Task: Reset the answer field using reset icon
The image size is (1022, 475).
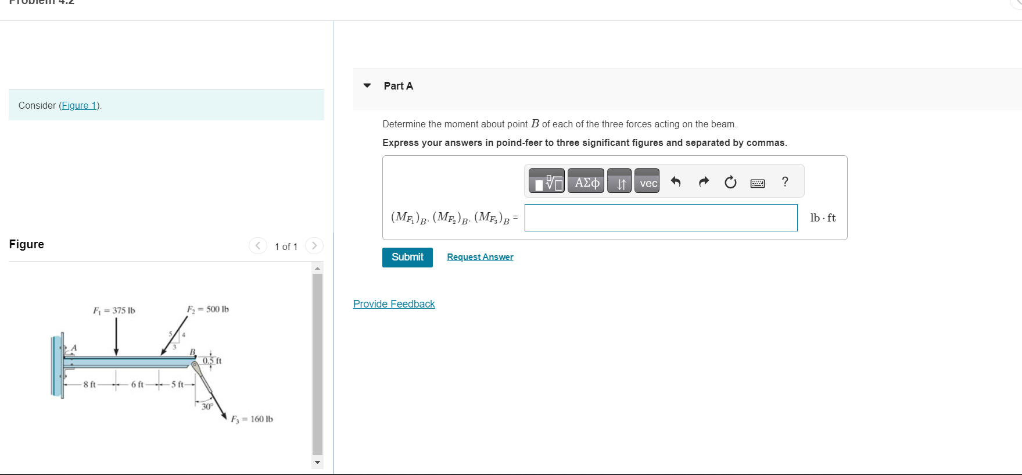Action: coord(730,181)
